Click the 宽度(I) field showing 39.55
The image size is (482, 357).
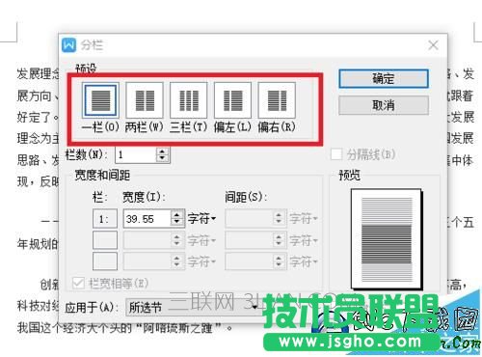pyautogui.click(x=147, y=219)
